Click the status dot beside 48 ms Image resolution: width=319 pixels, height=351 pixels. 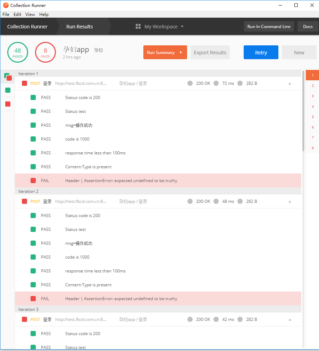(216, 201)
